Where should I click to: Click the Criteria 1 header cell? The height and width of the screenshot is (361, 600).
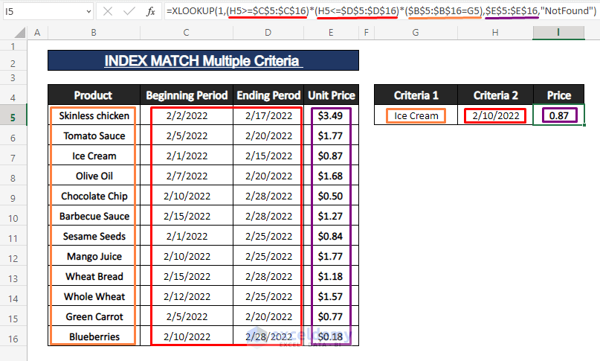(x=416, y=95)
